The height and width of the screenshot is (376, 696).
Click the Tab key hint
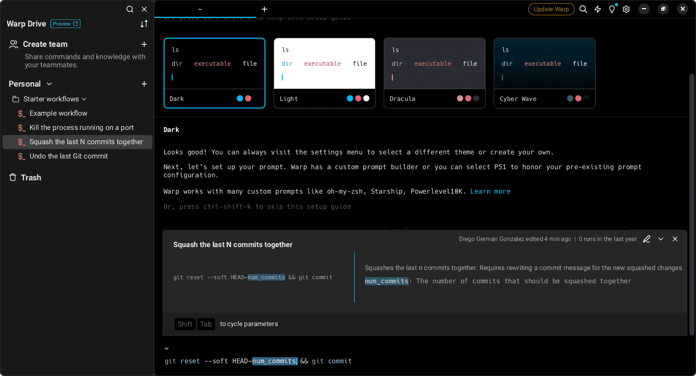pyautogui.click(x=206, y=324)
